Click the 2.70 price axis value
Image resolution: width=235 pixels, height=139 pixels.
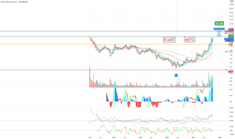231,63
